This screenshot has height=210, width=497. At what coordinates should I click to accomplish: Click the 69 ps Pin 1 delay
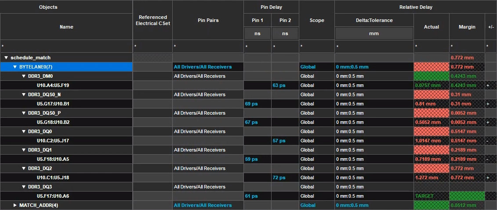pos(251,104)
